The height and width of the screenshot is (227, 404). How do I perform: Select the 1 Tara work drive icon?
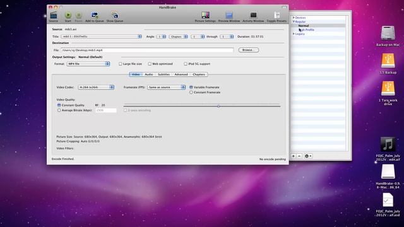388,88
